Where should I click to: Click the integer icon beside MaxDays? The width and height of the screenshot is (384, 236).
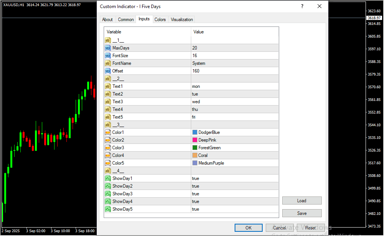[108, 48]
